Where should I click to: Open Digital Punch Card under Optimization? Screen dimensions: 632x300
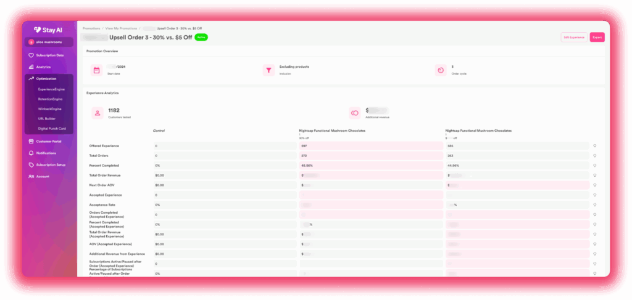[x=51, y=129]
